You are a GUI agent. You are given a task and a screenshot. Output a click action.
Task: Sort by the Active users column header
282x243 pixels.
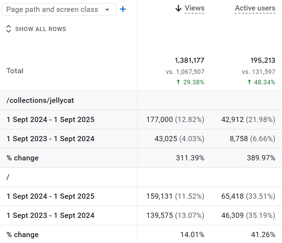pos(255,8)
